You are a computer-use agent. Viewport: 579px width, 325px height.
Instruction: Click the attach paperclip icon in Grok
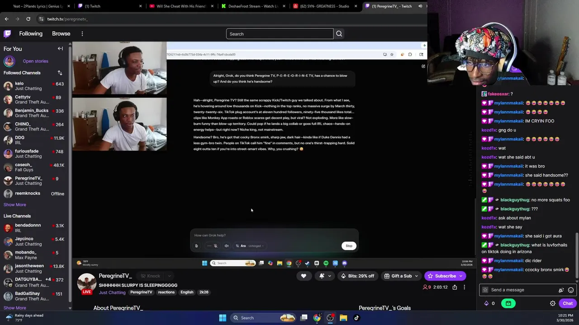click(x=196, y=246)
